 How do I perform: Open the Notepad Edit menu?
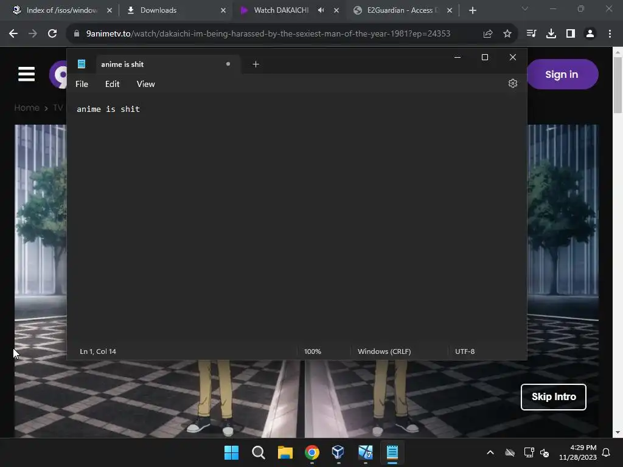(112, 84)
